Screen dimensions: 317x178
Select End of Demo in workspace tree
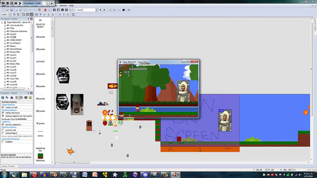point(16,49)
